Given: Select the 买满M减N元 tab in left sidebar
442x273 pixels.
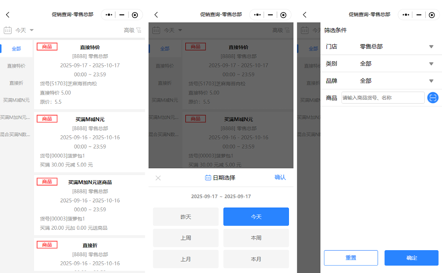Looking at the screenshot, I should click(x=16, y=100).
